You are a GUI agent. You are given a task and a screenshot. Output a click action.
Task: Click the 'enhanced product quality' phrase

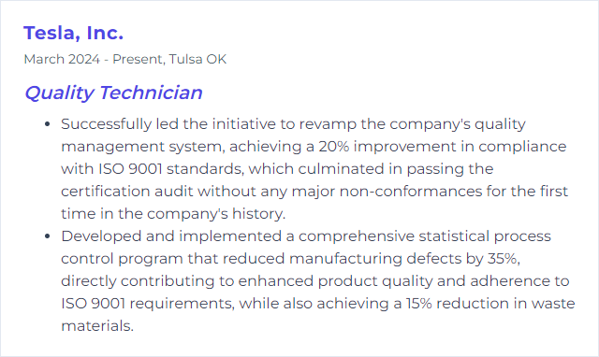tap(335, 281)
